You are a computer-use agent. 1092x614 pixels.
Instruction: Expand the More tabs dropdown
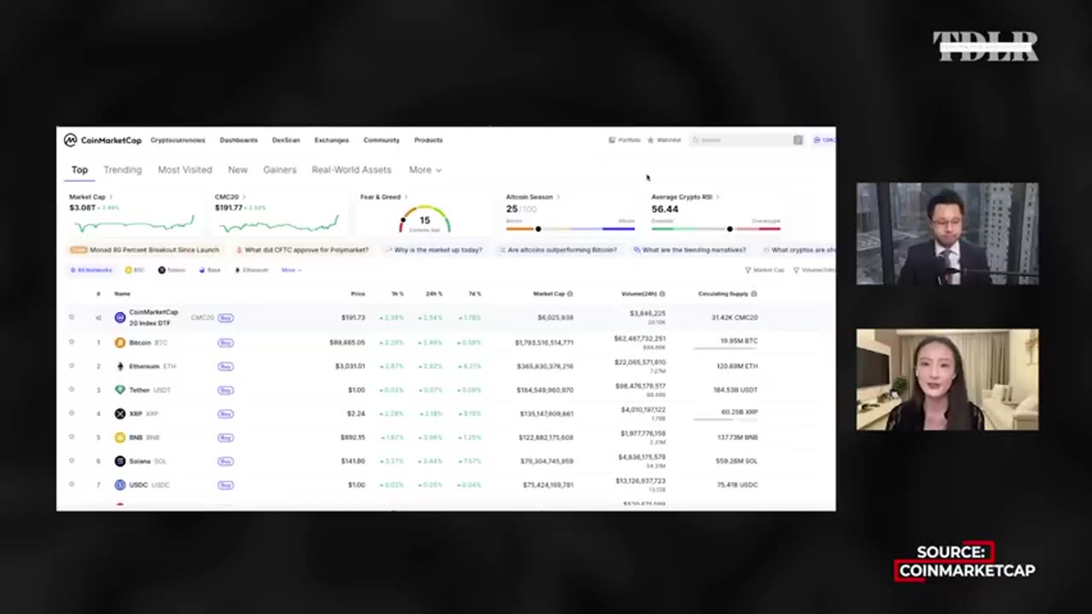(425, 170)
